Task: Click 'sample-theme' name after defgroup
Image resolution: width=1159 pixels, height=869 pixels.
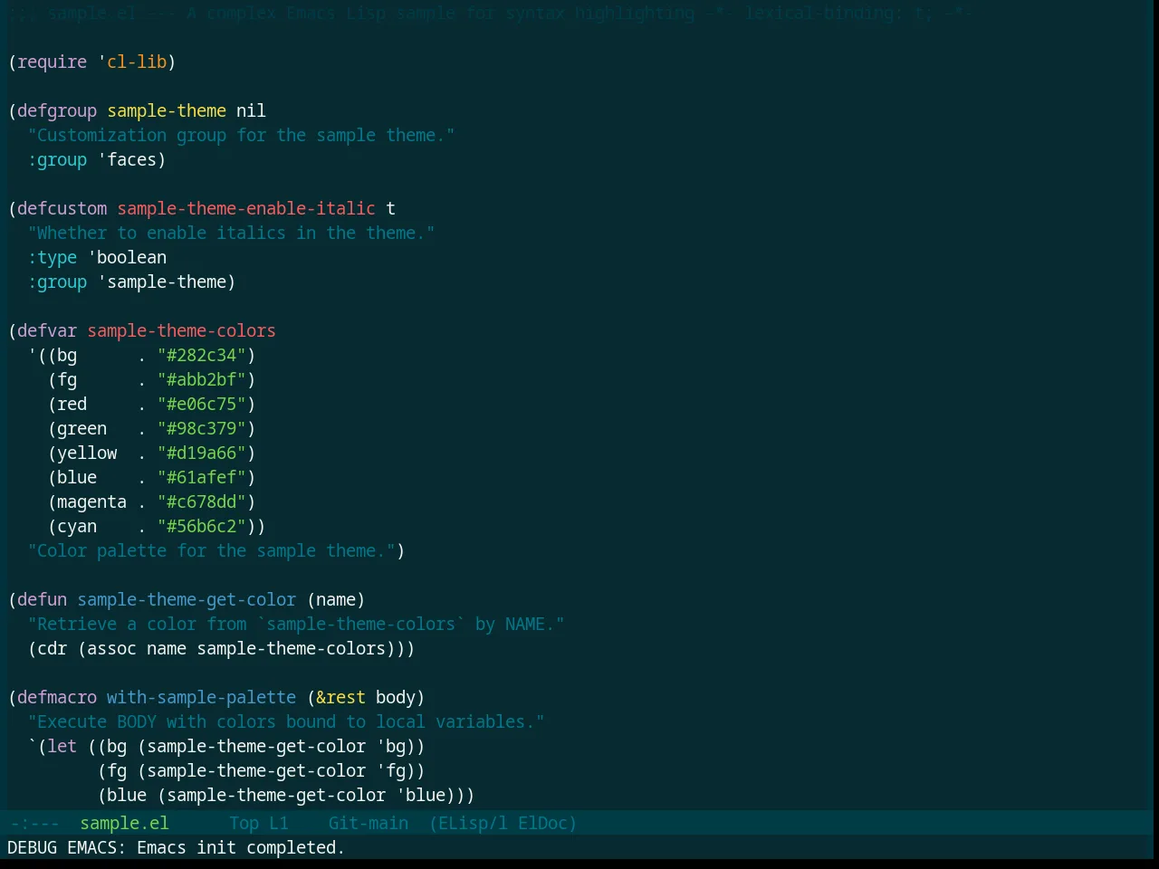Action: [167, 110]
